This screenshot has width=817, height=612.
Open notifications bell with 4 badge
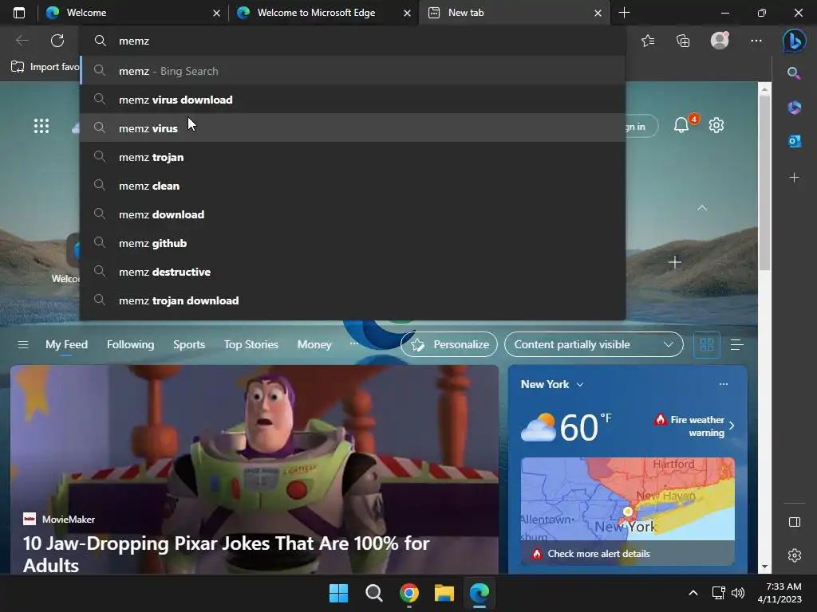(681, 125)
